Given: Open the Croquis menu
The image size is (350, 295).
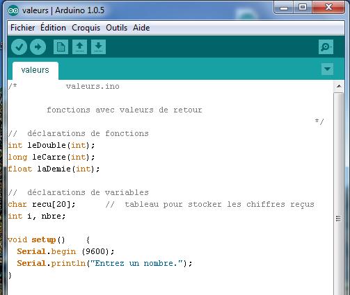Looking at the screenshot, I should pyautogui.click(x=86, y=28).
